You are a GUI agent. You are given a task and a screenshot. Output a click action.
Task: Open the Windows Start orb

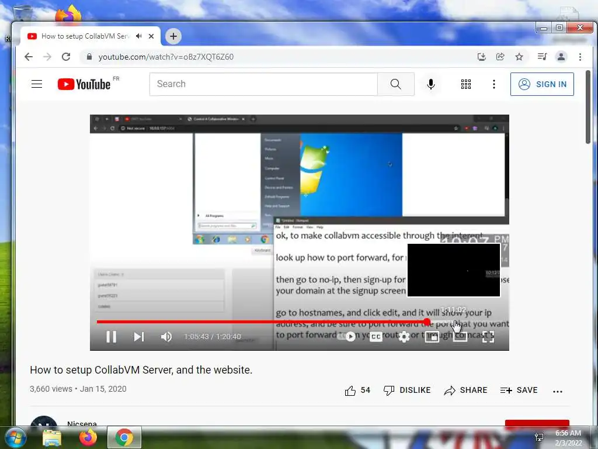[x=15, y=437]
